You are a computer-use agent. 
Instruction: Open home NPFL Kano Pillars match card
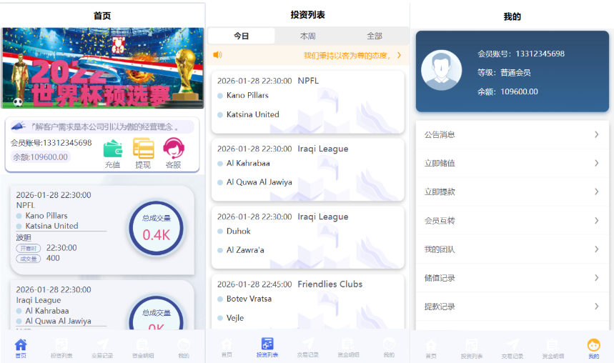(x=102, y=230)
